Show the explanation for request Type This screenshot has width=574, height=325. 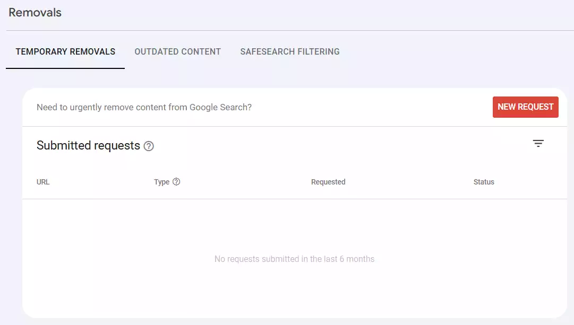tap(175, 181)
